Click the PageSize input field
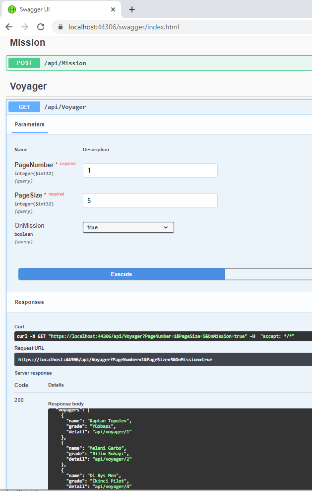The height and width of the screenshot is (491, 312). click(150, 201)
